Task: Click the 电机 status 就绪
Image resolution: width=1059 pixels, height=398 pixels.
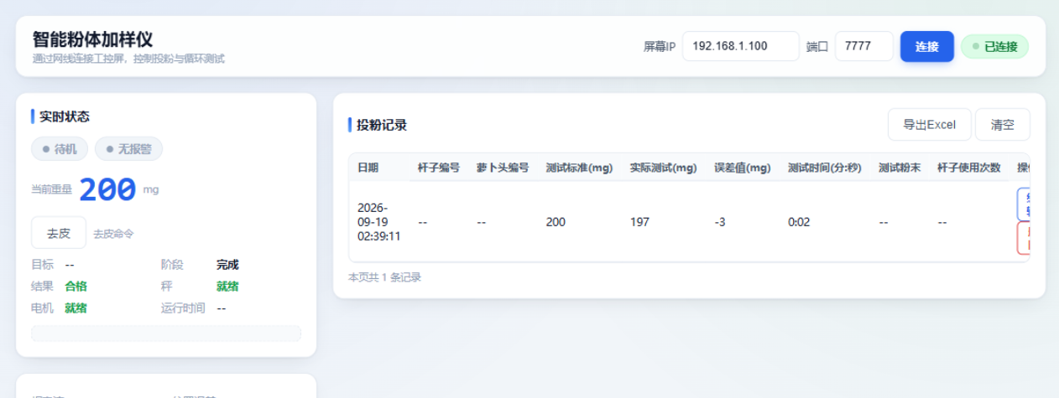Action: 76,308
